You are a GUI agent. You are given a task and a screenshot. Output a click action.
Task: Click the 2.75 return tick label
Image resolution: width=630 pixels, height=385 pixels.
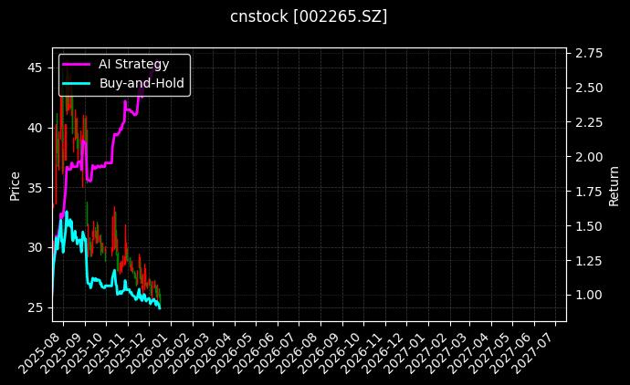(x=587, y=54)
